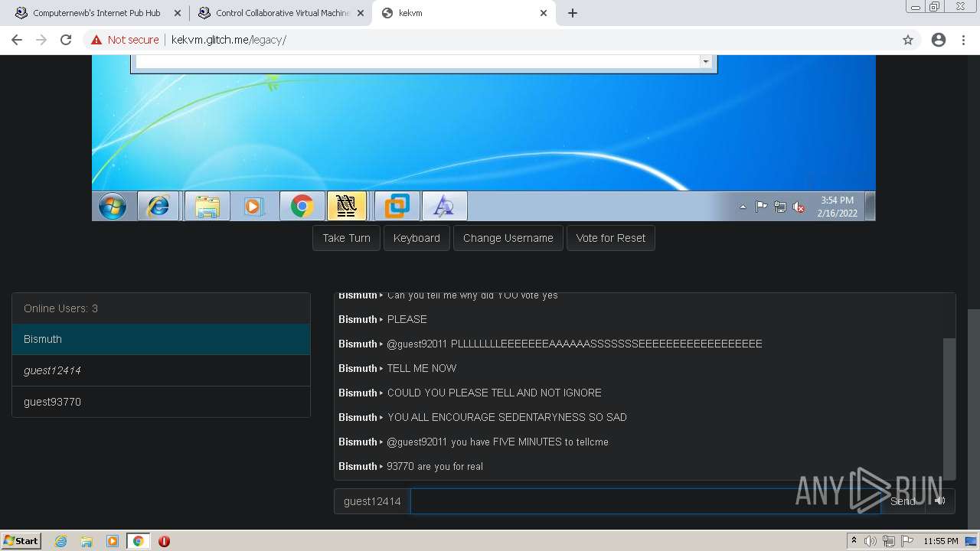Viewport: 980px width, 551px height.
Task: Open file explorer from host taskbar
Action: (x=87, y=541)
